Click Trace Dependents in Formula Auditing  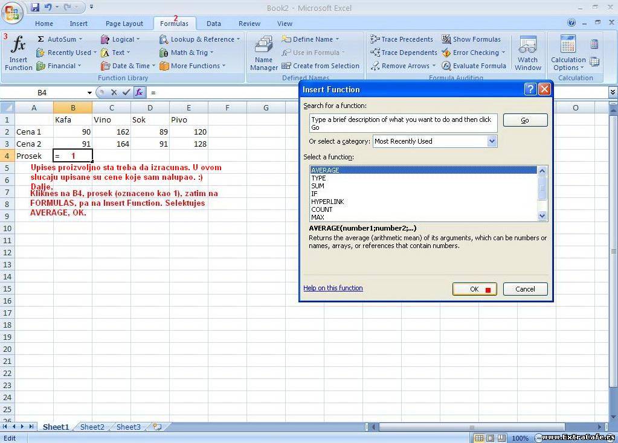click(404, 53)
